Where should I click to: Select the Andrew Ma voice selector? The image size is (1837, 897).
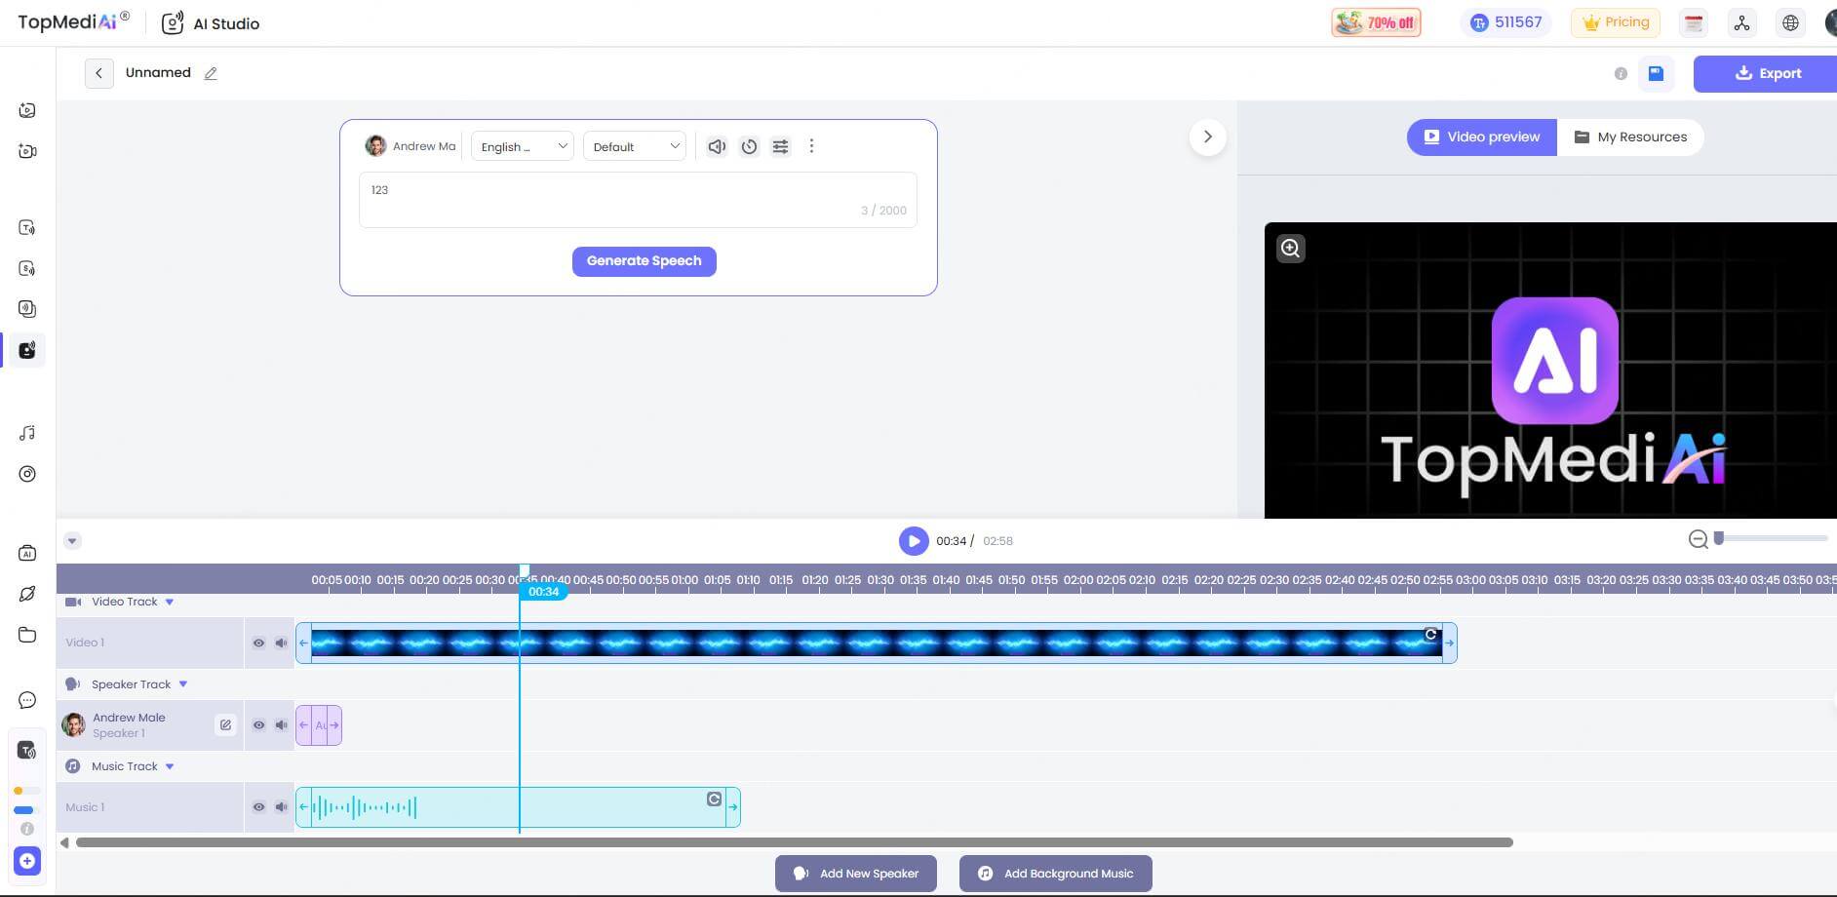pyautogui.click(x=410, y=146)
